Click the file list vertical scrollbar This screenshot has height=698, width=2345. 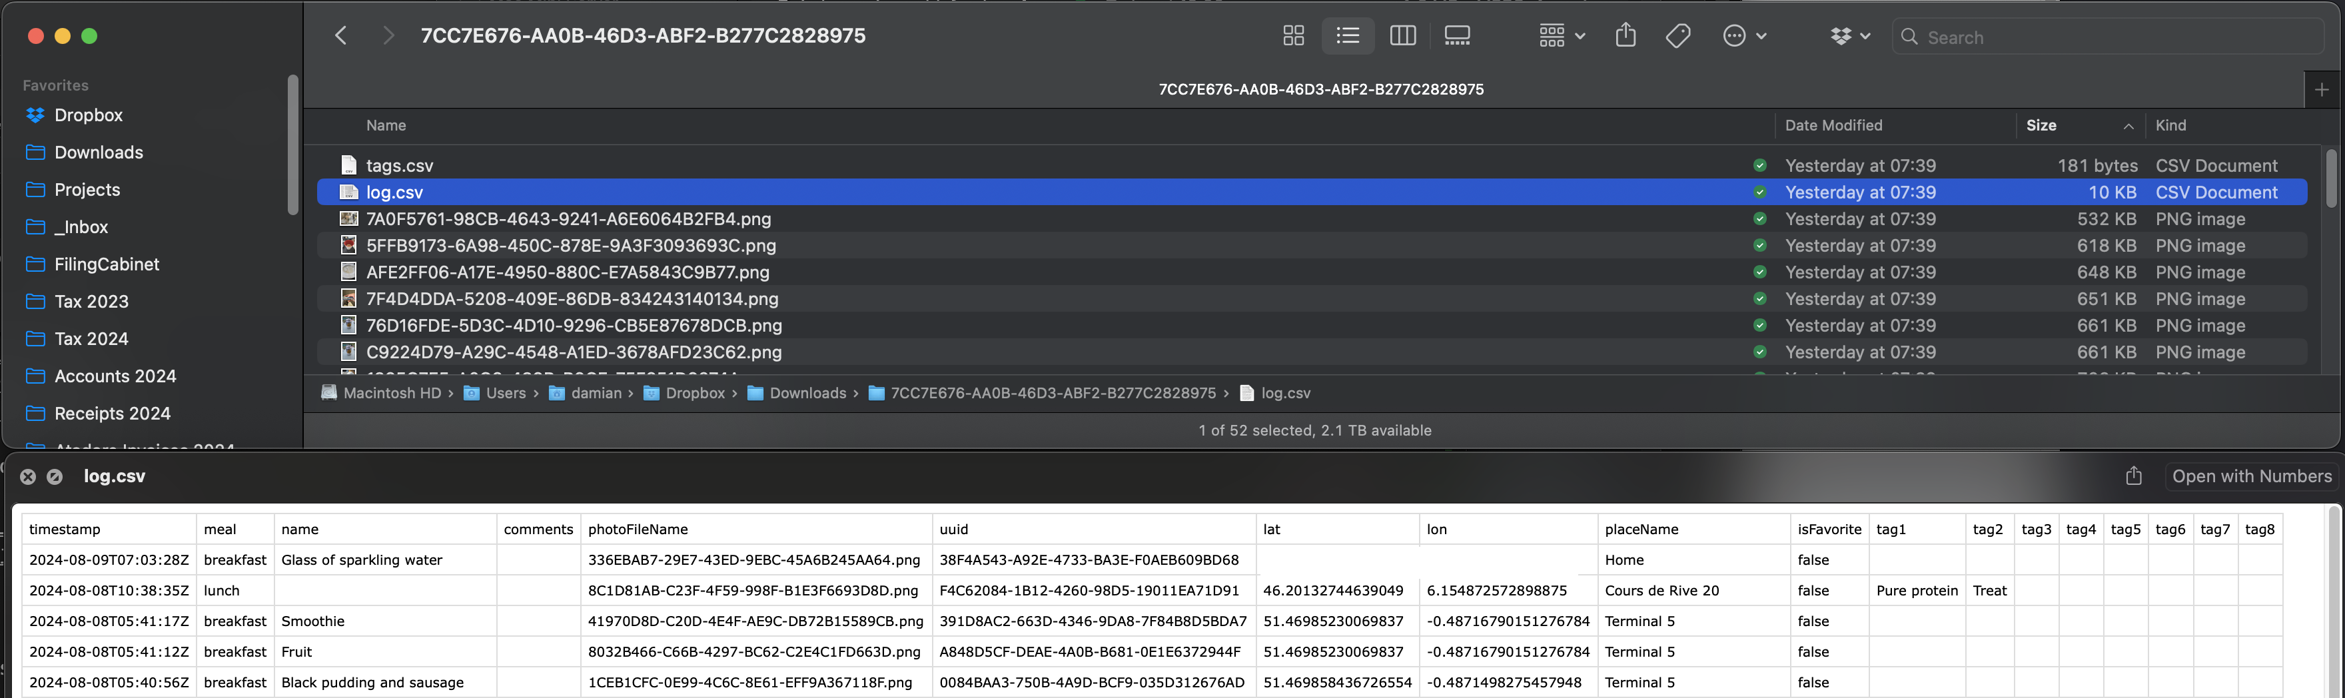tap(2330, 178)
